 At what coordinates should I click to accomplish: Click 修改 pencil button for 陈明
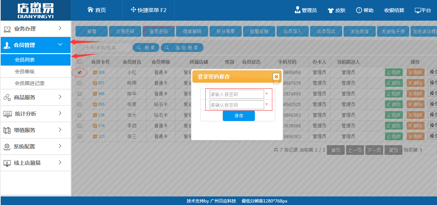pos(394,83)
